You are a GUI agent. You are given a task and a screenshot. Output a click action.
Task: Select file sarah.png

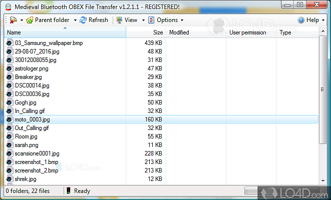pos(27,145)
